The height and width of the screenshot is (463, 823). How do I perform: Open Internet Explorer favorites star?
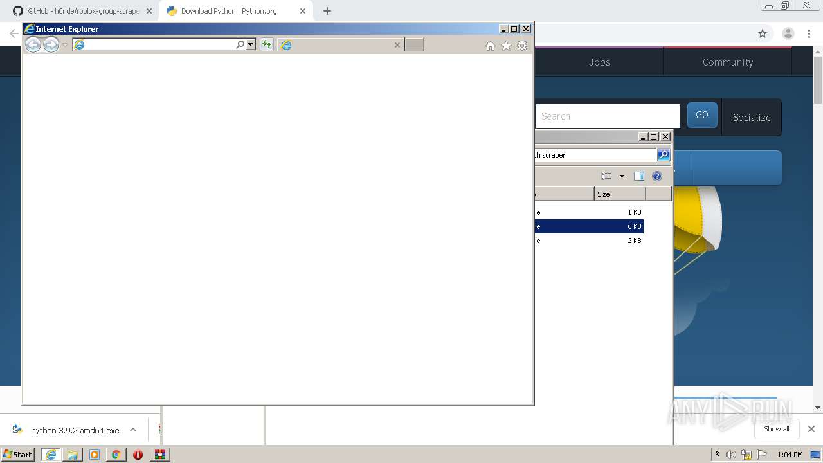coord(506,46)
